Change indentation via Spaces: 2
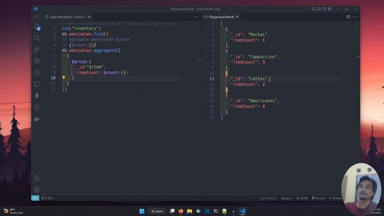Viewport: 384px width, 216px height. [287, 198]
